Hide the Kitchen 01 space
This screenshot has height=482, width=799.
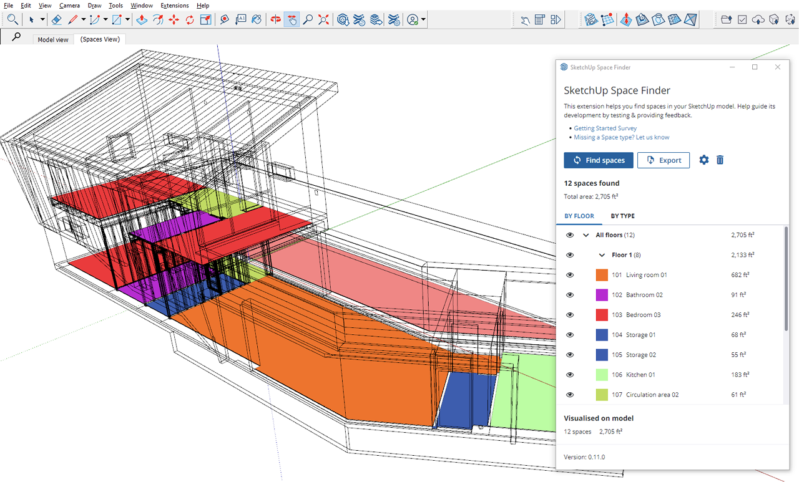569,375
